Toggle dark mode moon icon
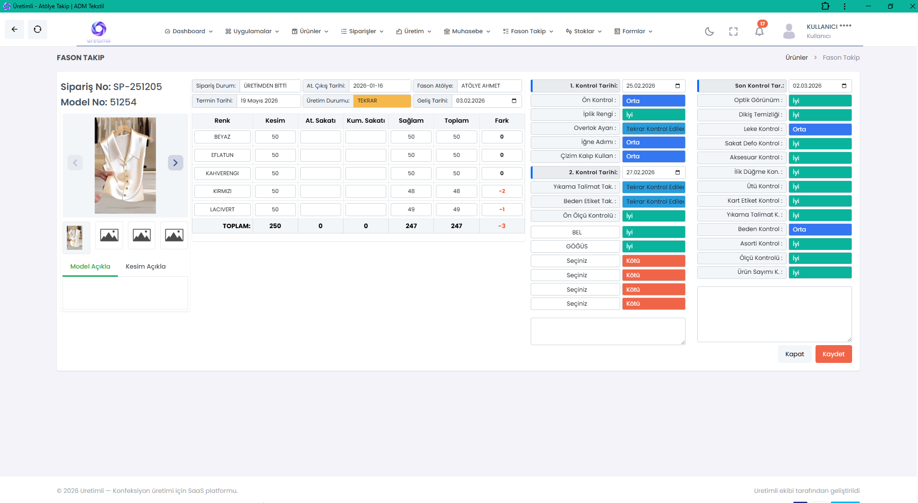 709,31
